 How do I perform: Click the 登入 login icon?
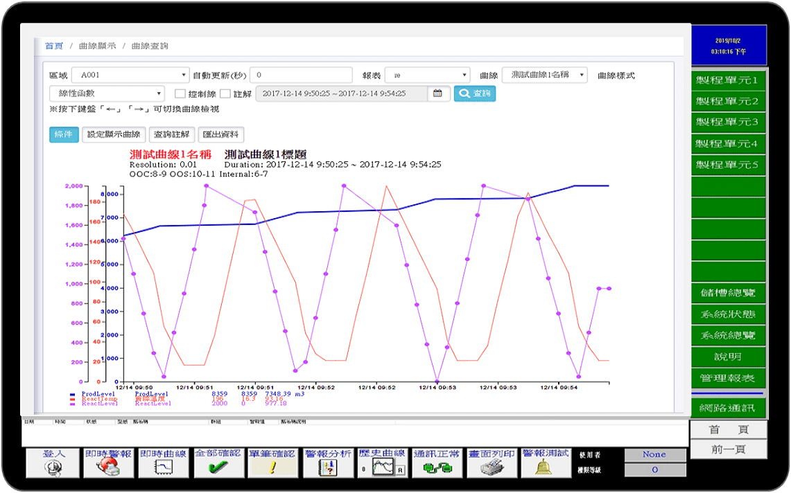pyautogui.click(x=54, y=467)
